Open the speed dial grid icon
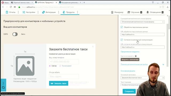Image resolution: width=171 pixels, height=96 pixels. (15, 7)
